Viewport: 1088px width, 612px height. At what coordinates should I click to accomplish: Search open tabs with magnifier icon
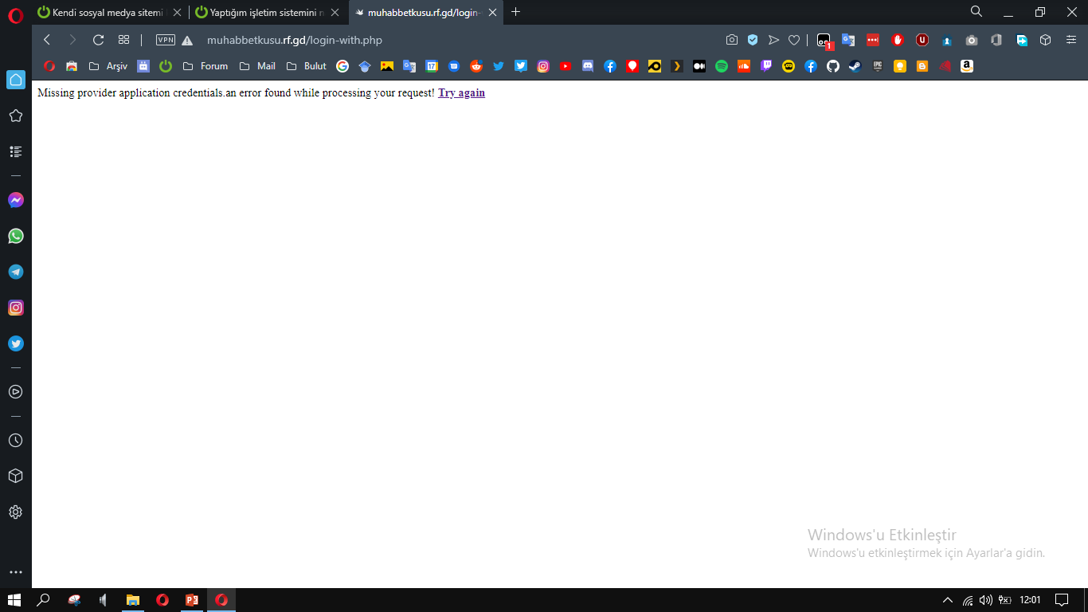point(976,11)
